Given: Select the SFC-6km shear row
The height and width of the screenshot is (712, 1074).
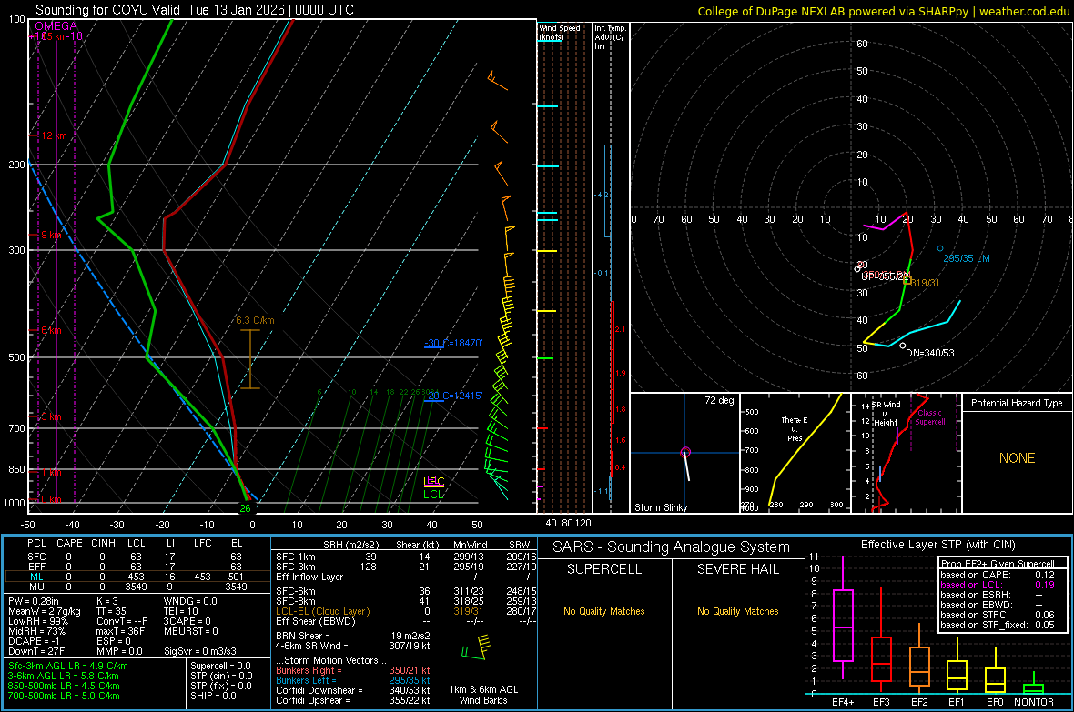Looking at the screenshot, I should pos(406,591).
